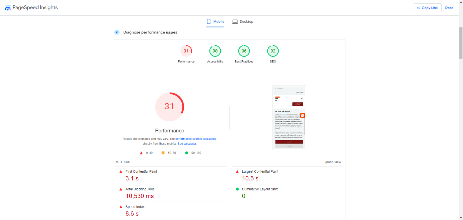Click the Diagnose performance issues icon
Screen dimensions: 463x220
click(x=117, y=32)
